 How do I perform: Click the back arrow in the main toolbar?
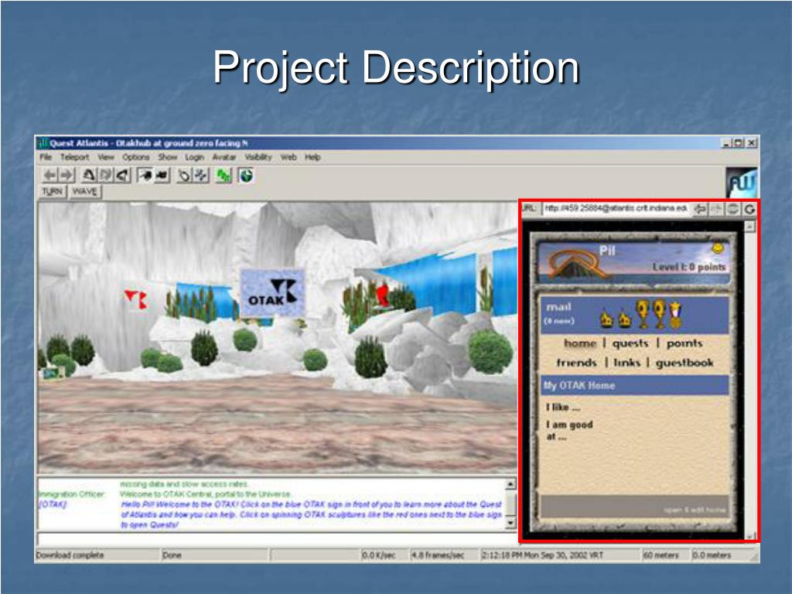pos(50,176)
